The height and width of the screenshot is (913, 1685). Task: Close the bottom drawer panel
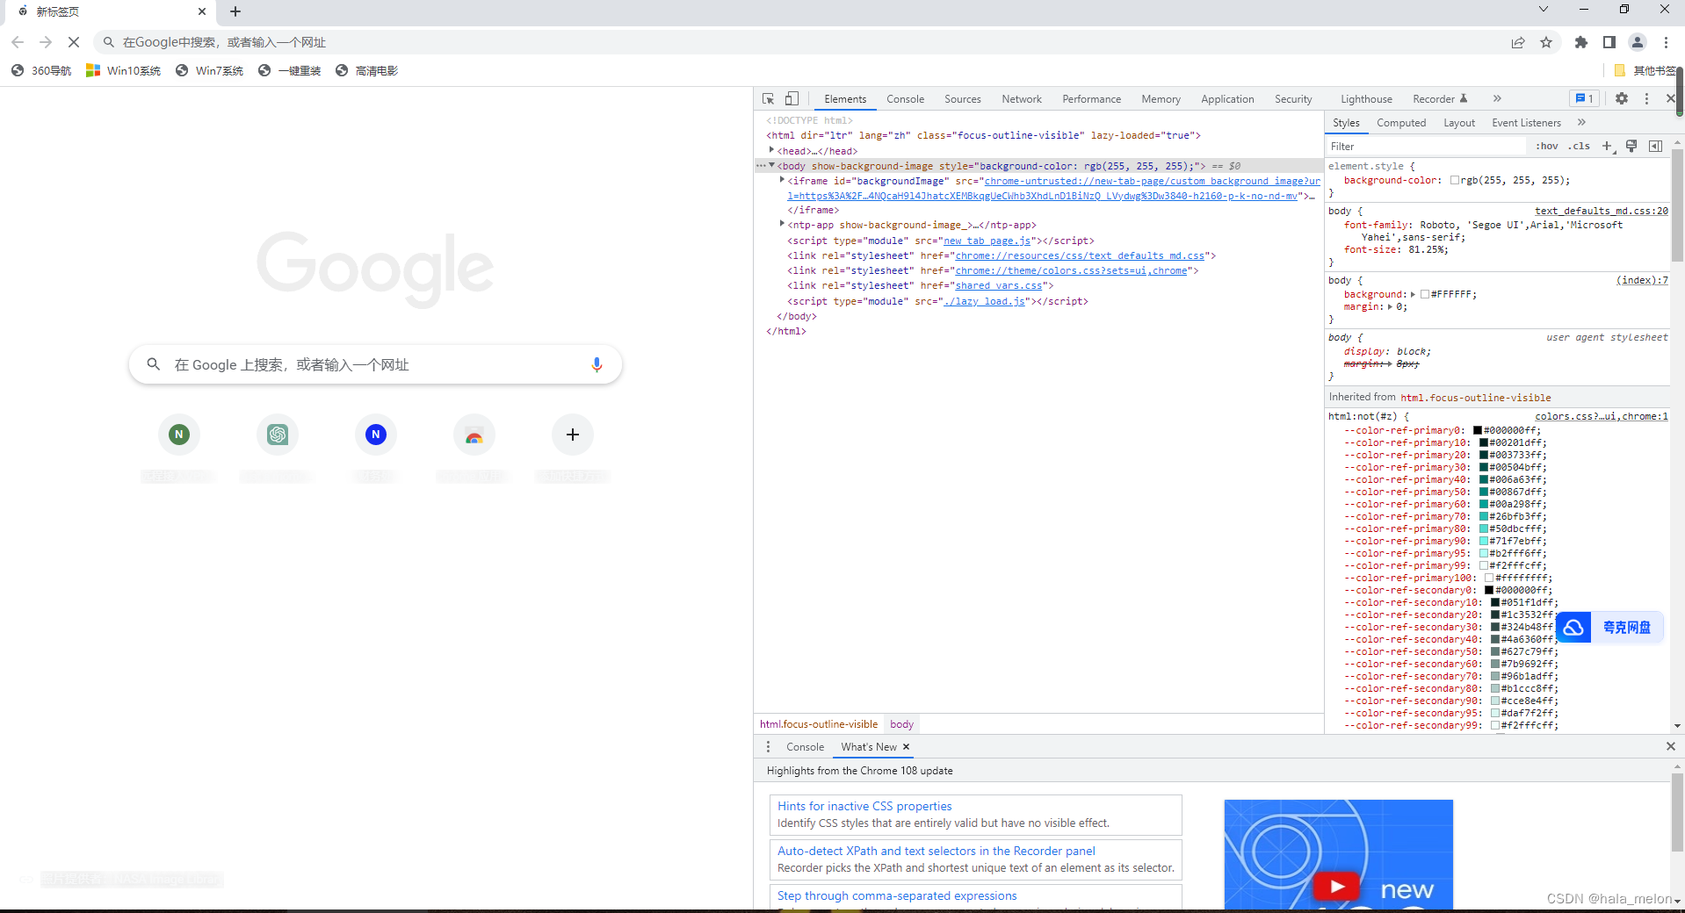coord(1671,746)
